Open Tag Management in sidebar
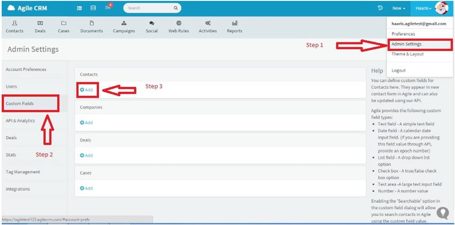 [23, 172]
